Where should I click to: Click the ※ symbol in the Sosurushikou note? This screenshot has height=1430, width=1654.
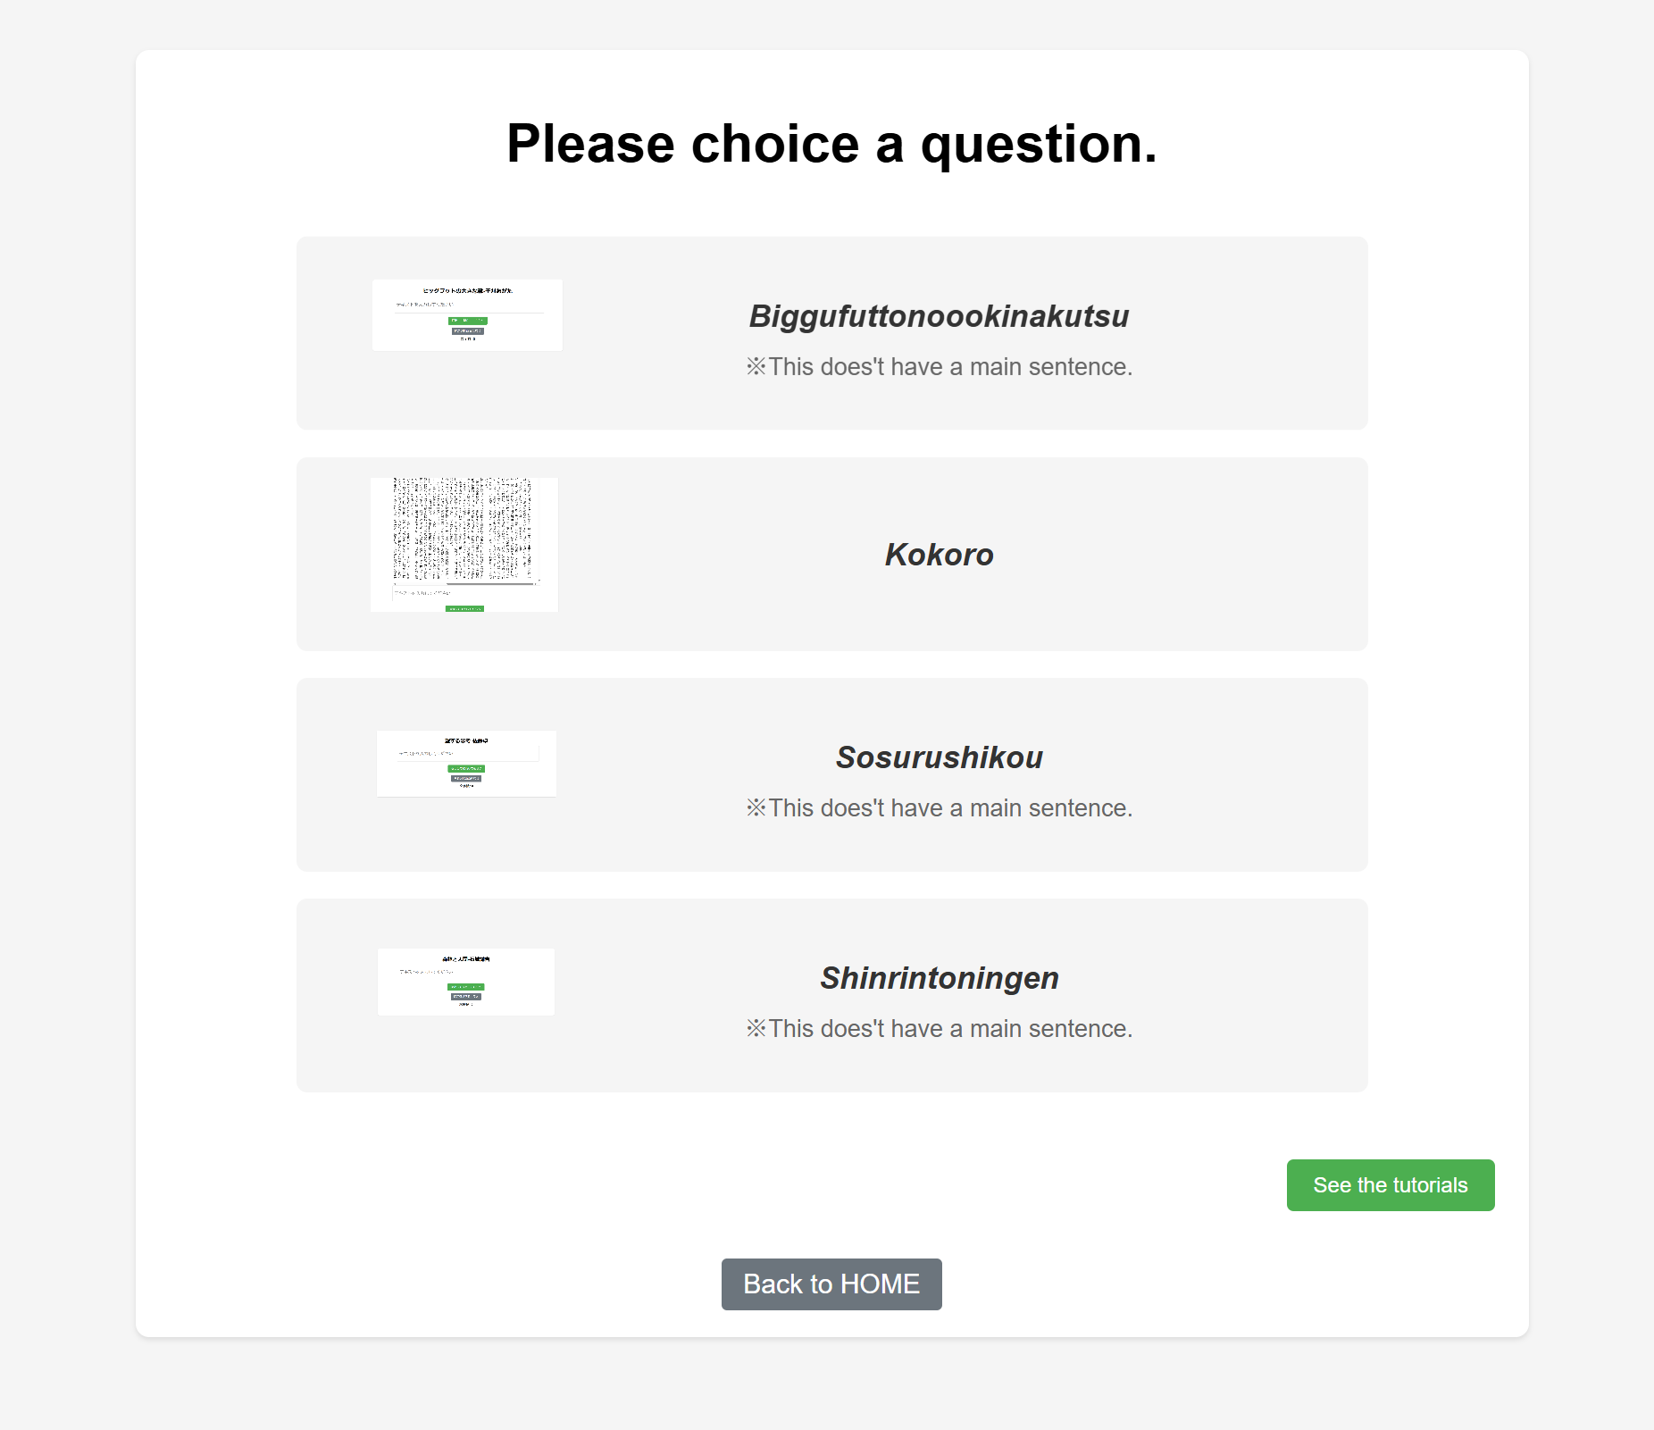tap(756, 808)
